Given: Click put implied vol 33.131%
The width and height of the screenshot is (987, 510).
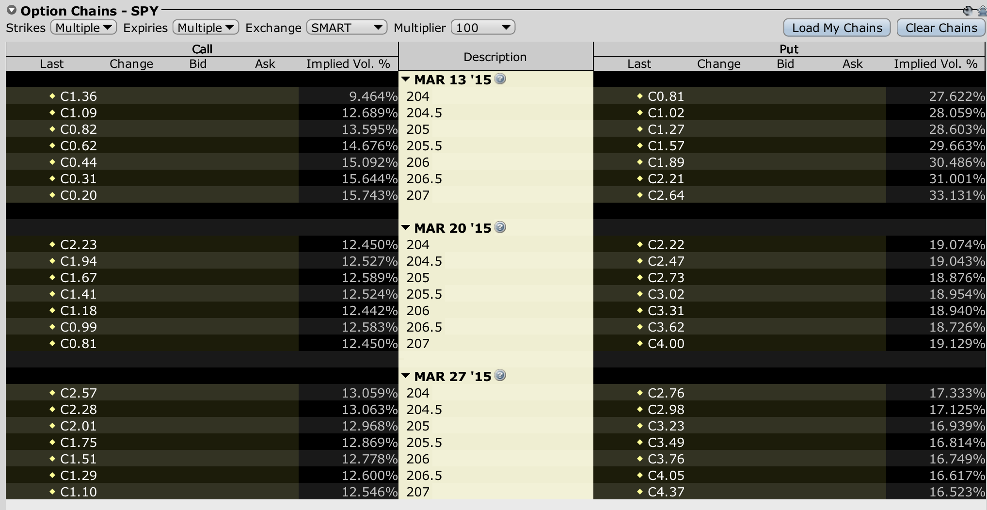Looking at the screenshot, I should 957,195.
